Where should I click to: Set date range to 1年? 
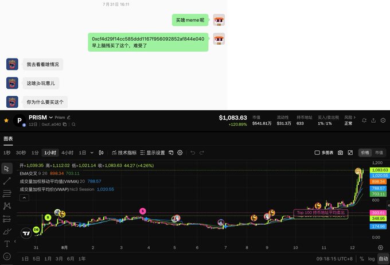coord(82,259)
